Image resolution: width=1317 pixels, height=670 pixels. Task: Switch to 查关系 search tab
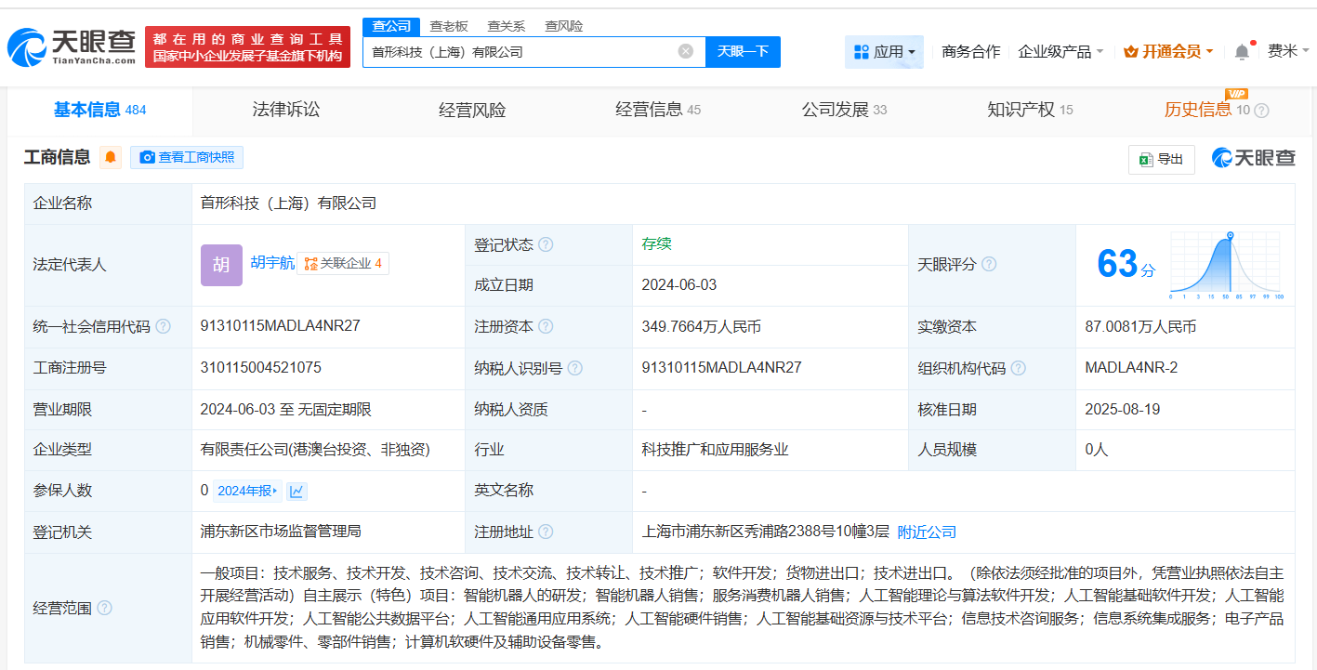507,26
